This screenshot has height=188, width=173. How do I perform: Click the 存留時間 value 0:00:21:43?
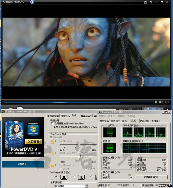pyautogui.click(x=161, y=168)
